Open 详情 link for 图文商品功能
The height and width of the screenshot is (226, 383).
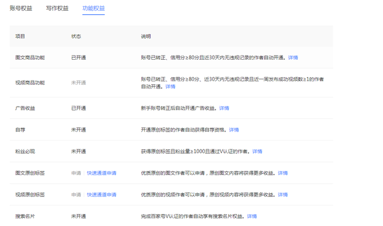(293, 57)
